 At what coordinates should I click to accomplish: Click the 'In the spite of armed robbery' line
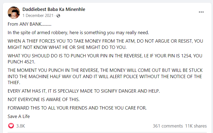coord(78,33)
